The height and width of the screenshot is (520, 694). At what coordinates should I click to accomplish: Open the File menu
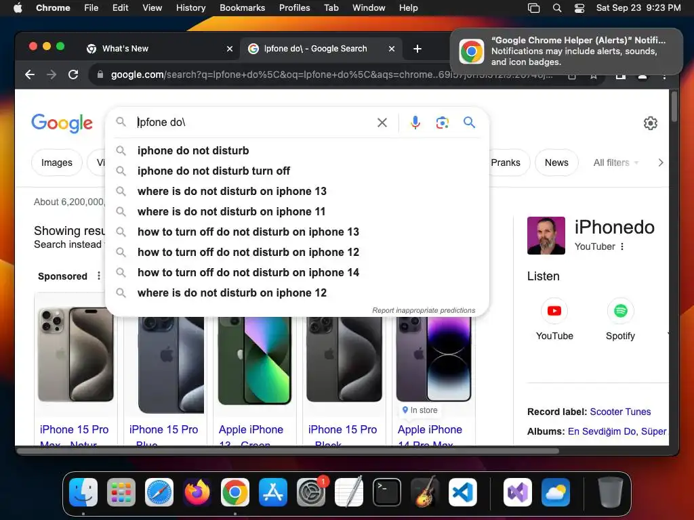tap(91, 8)
